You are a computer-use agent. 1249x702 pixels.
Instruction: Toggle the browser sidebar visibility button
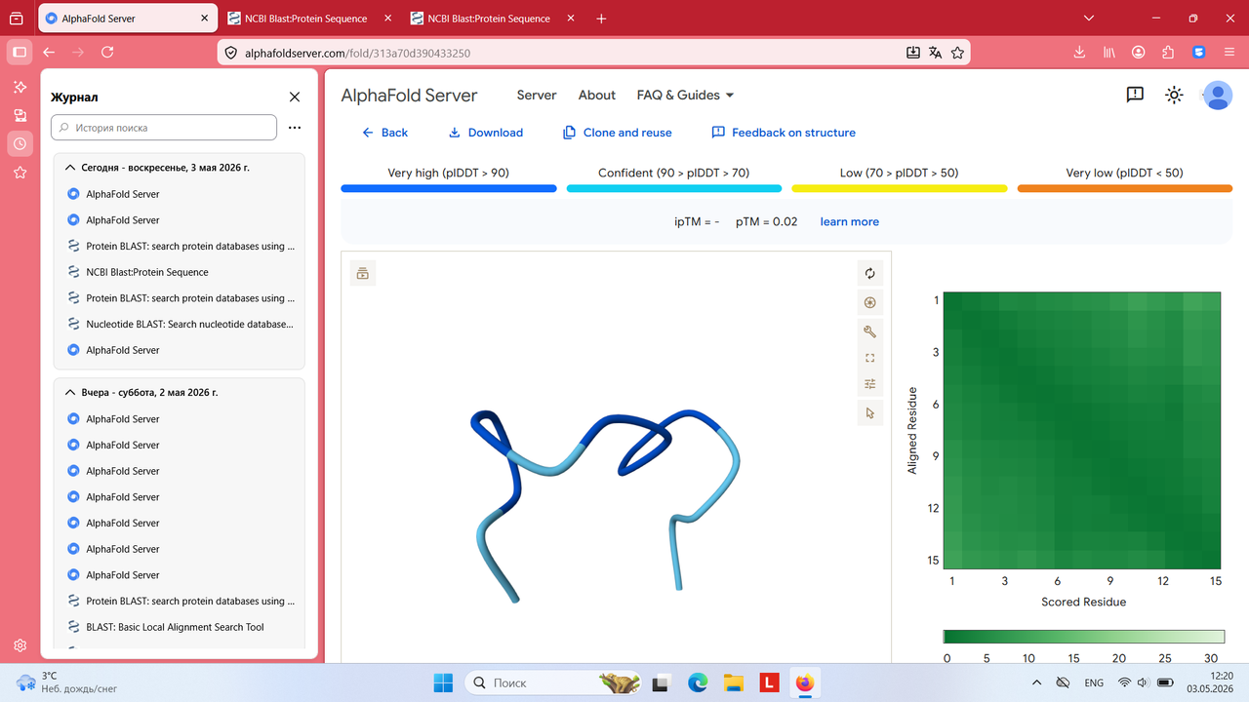[20, 53]
